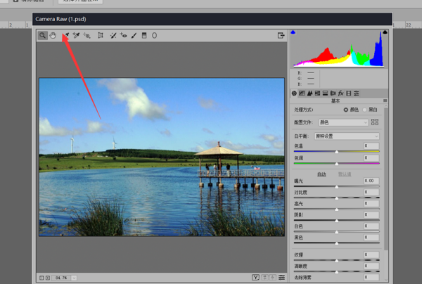Select the Zoom tool in toolbar

(42, 35)
